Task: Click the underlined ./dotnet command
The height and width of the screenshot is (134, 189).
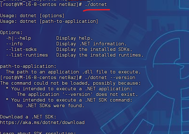Action: click(x=96, y=5)
